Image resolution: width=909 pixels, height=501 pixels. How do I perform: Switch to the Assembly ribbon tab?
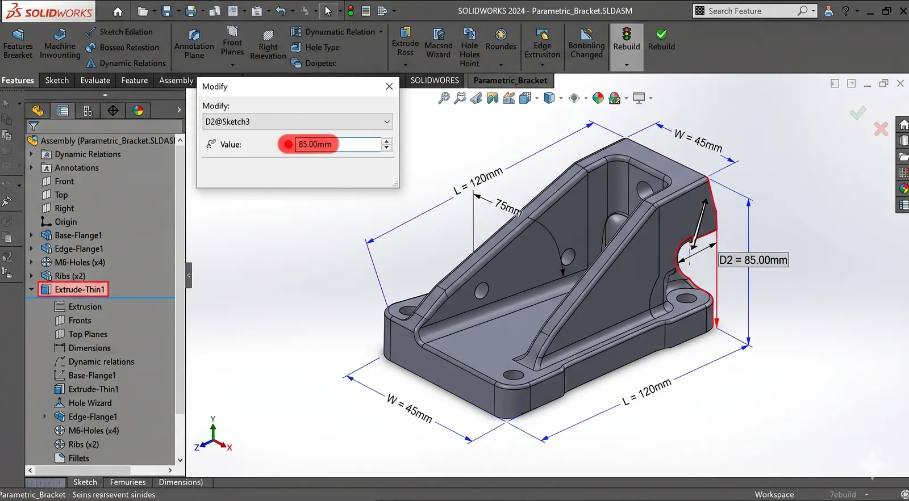[x=176, y=81]
